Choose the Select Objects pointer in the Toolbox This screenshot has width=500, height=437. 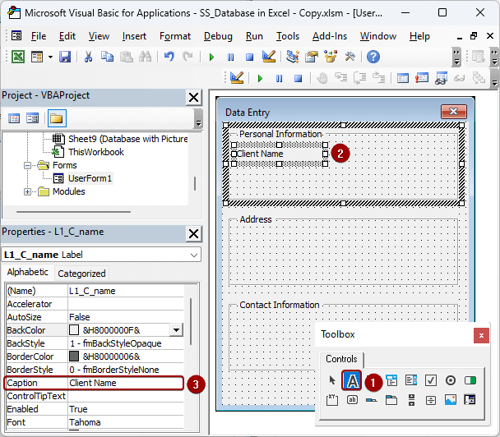point(332,380)
